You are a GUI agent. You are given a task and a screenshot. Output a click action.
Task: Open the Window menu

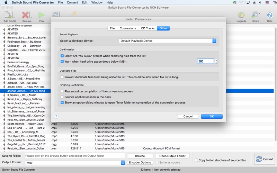coord(97,2)
